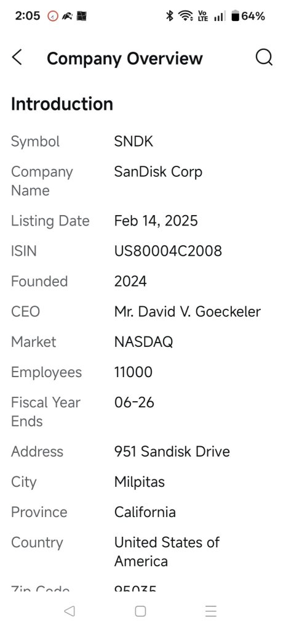Screen dimensions: 286x631
Task: Tap the Employees count 11000
Action: coord(133,372)
